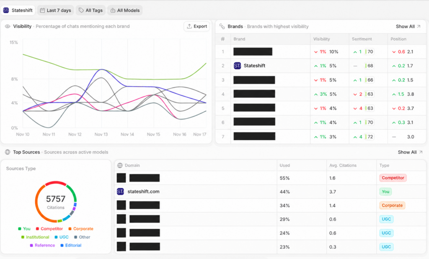Click the 44% used value for stateshift.com
Viewport: 429px width, 259px height.
tap(284, 192)
